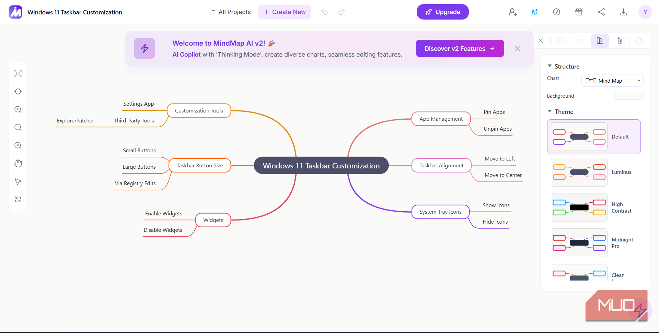Collapse the Structure section
Viewport: 659px width, 333px height.
[550, 66]
